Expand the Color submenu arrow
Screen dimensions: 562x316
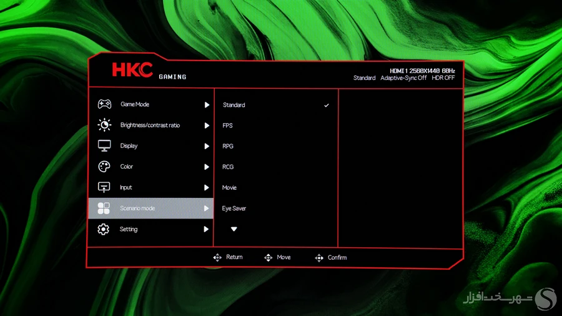click(x=207, y=167)
